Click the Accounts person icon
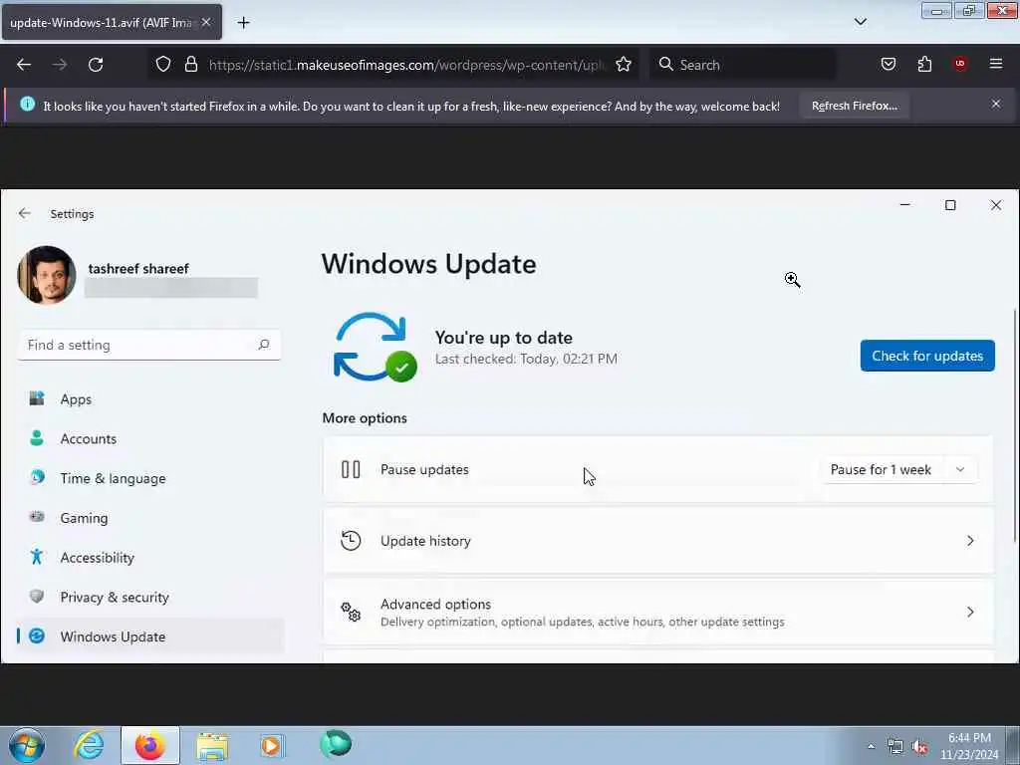This screenshot has height=765, width=1020. pos(37,438)
